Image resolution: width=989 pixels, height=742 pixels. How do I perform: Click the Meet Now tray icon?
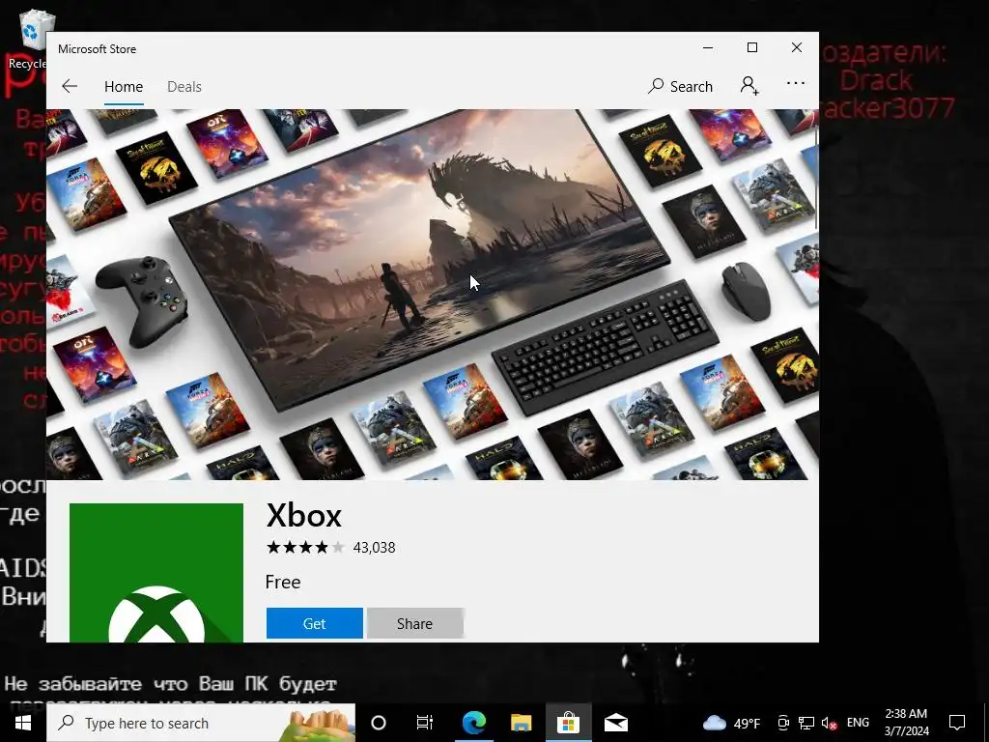782,723
